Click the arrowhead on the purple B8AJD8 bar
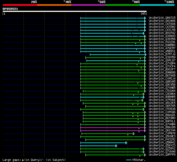Image resolution: width=177 pixels, height=162 pixels. [x=145, y=127]
